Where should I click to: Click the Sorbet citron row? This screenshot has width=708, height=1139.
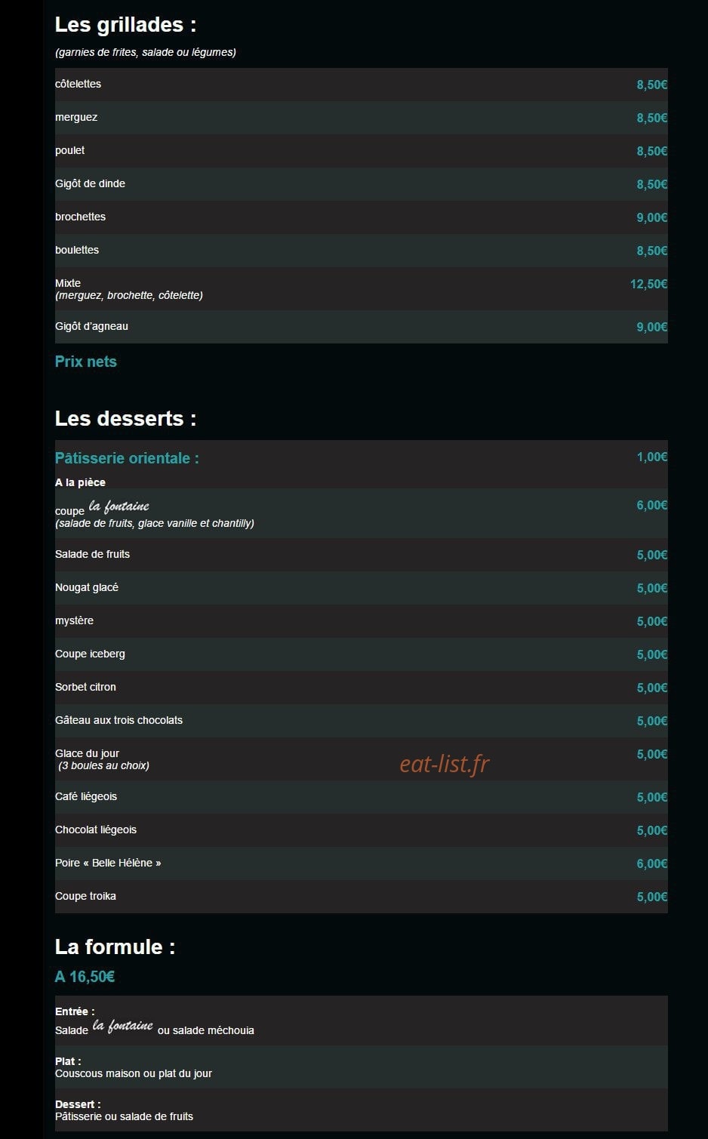coord(362,688)
